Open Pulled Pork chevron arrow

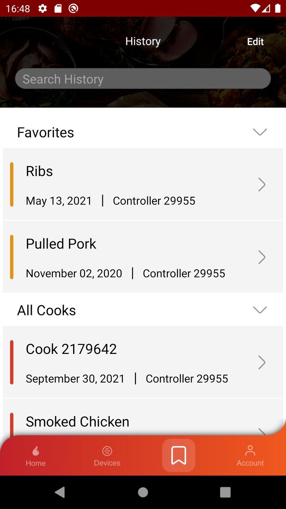(x=261, y=257)
